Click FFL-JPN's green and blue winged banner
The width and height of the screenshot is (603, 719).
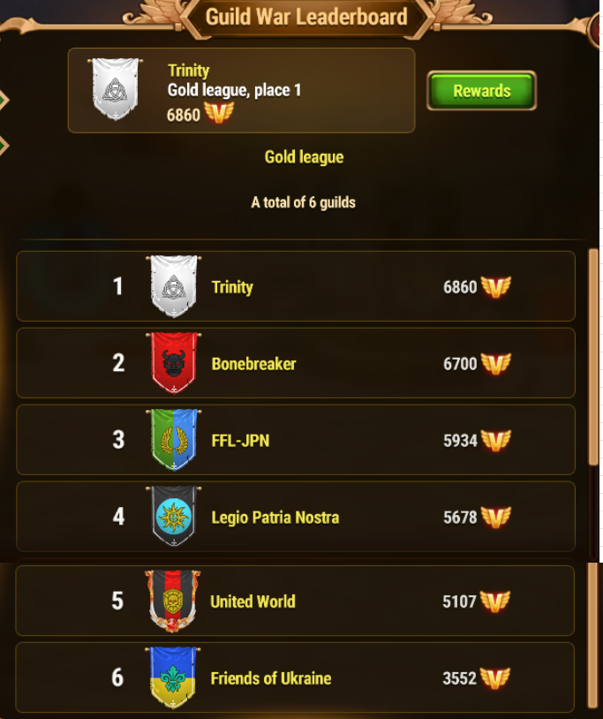174,440
